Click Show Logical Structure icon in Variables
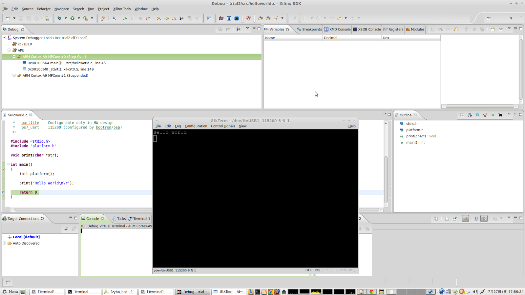Screen dimensions: 525x295 (440, 29)
